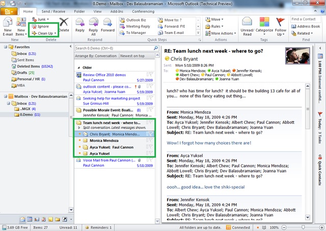Open the Rules dropdown
The image size is (326, 231).
pos(214,26)
